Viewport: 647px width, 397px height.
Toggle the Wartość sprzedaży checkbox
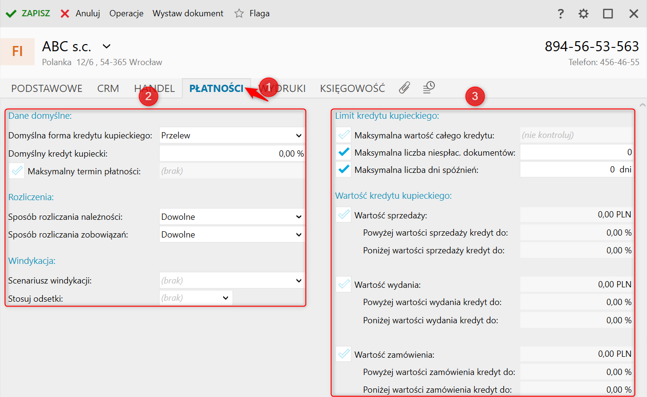pyautogui.click(x=343, y=215)
